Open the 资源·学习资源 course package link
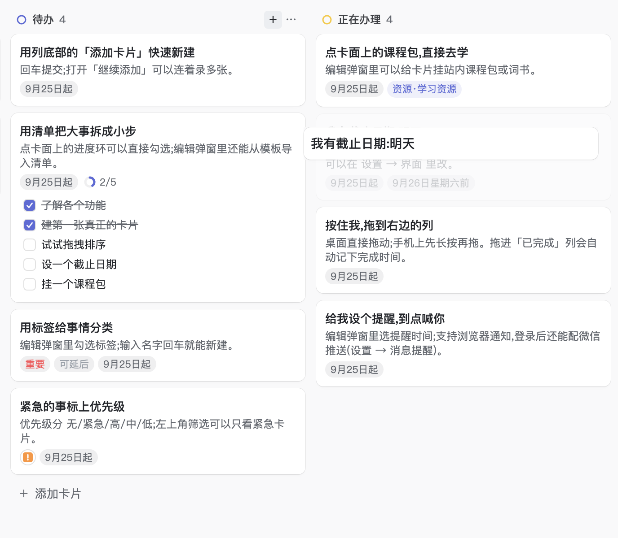The width and height of the screenshot is (618, 538). [424, 89]
